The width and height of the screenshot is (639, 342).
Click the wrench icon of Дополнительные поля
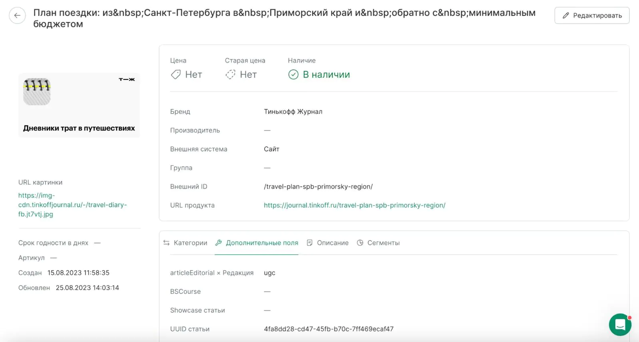pyautogui.click(x=219, y=243)
